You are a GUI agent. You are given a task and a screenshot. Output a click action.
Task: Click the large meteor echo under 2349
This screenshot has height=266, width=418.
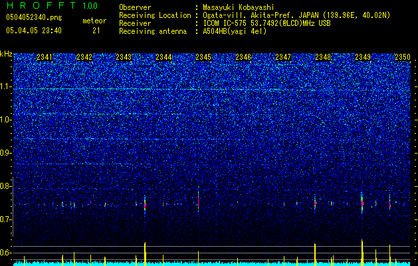362,202
